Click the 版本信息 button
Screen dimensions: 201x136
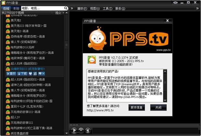(x=136, y=107)
